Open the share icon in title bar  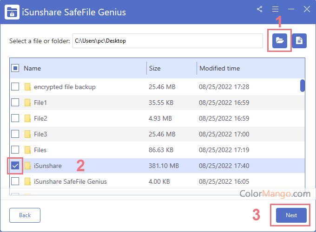[x=260, y=9]
